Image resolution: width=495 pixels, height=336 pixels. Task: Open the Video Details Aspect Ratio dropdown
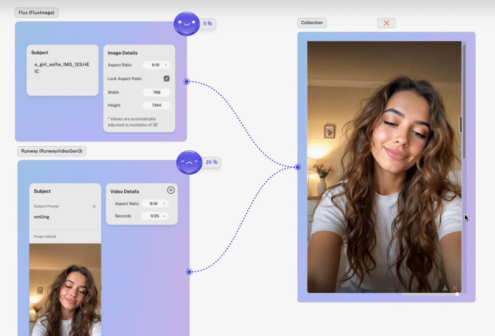pyautogui.click(x=154, y=203)
